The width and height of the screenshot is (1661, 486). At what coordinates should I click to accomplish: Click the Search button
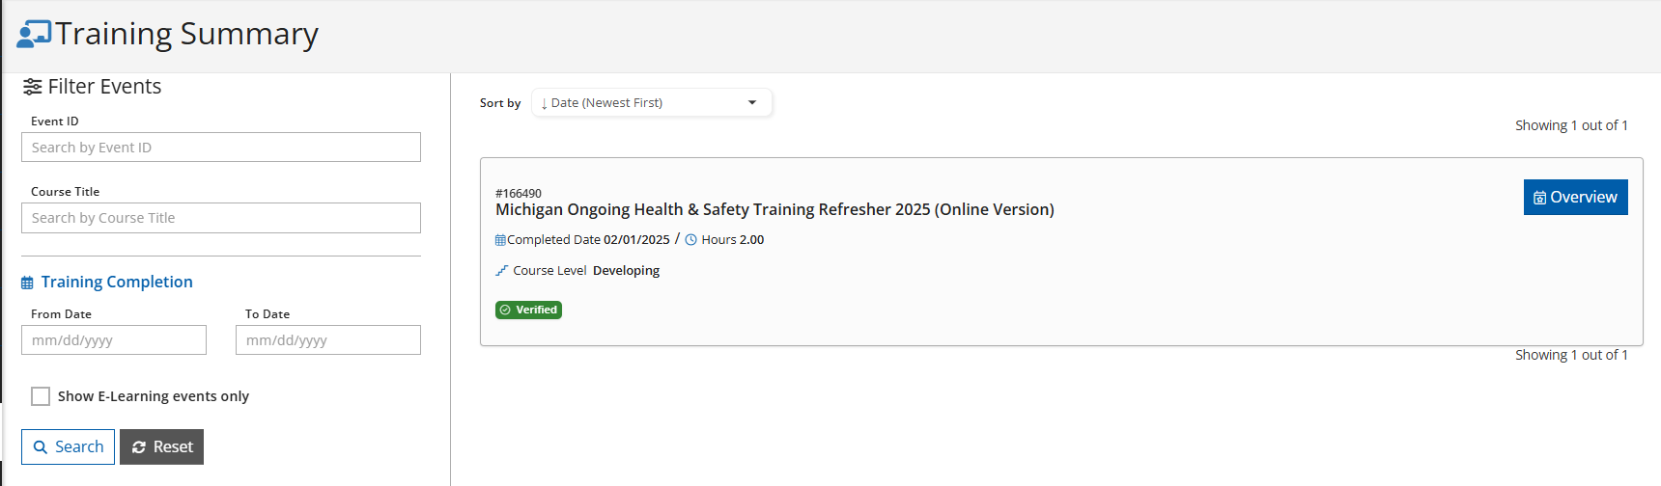[x=68, y=446]
